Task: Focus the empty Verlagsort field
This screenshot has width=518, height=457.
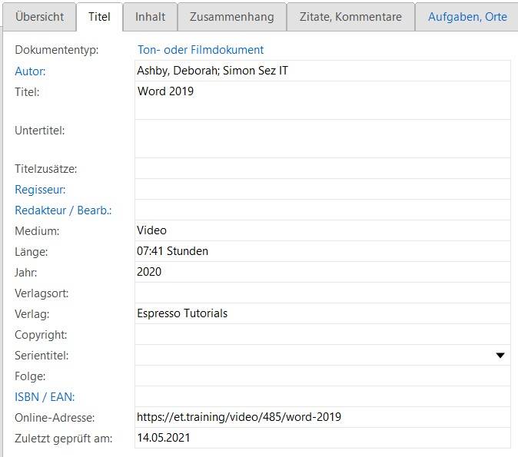Action: (323, 293)
